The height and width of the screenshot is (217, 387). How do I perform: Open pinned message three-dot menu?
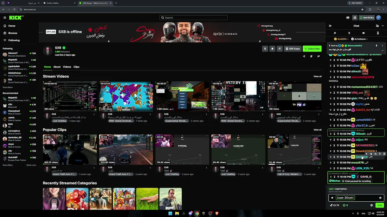tap(382, 46)
